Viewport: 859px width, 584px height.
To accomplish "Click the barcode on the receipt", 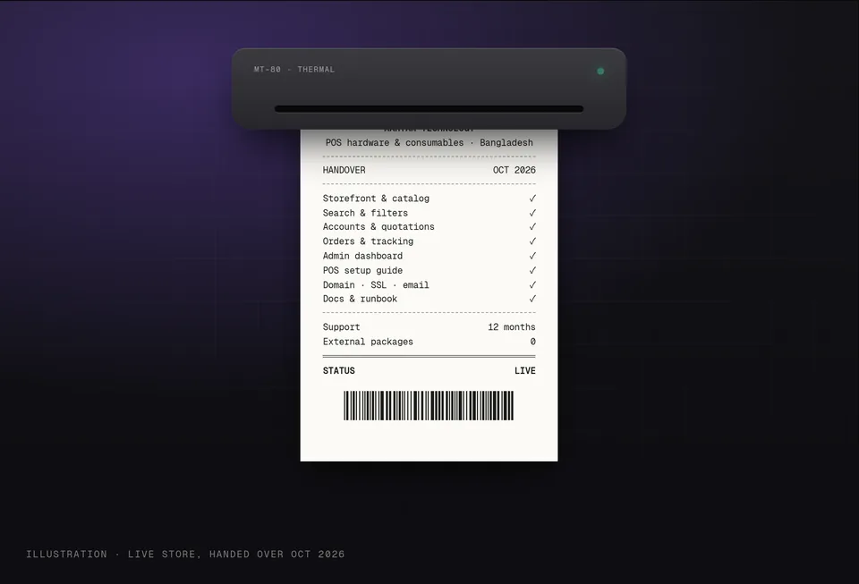I will (429, 405).
